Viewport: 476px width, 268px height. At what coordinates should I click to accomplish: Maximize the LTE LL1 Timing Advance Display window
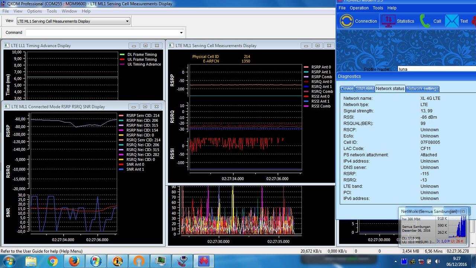(x=145, y=45)
